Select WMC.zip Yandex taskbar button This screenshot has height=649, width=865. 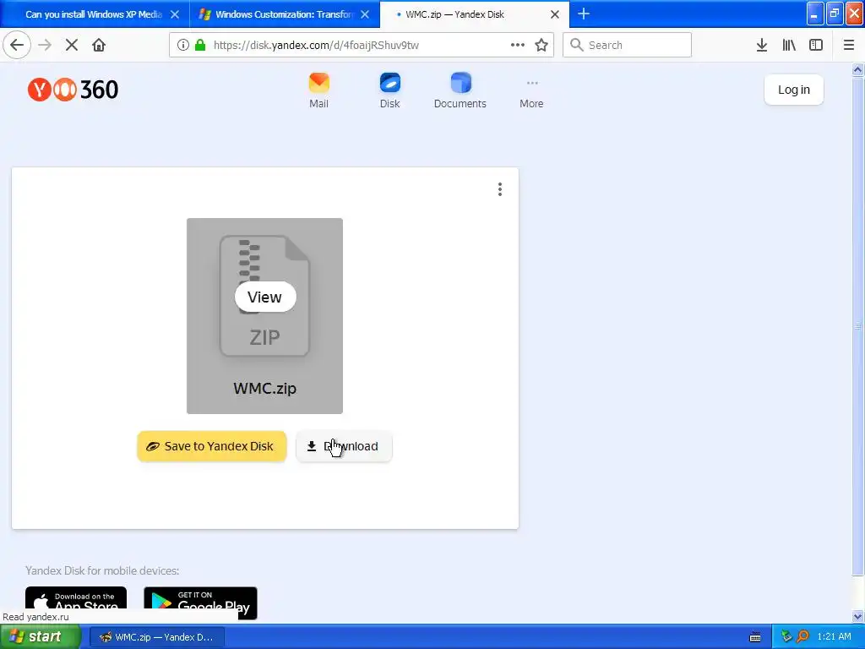pyautogui.click(x=157, y=637)
